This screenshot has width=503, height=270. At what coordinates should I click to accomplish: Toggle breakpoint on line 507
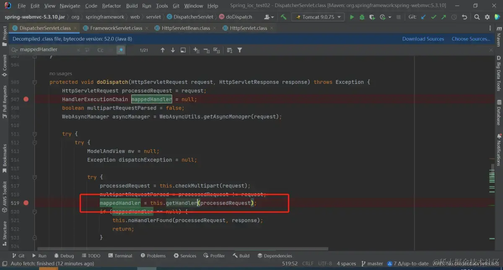pyautogui.click(x=26, y=99)
